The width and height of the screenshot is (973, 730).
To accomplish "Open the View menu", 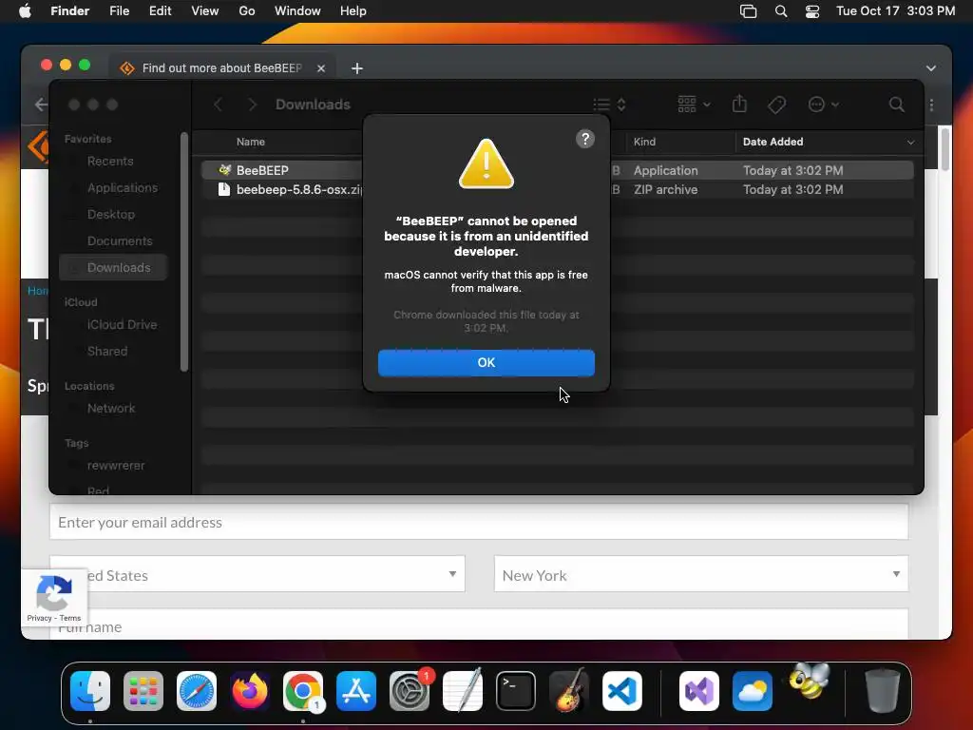I will click(x=205, y=11).
